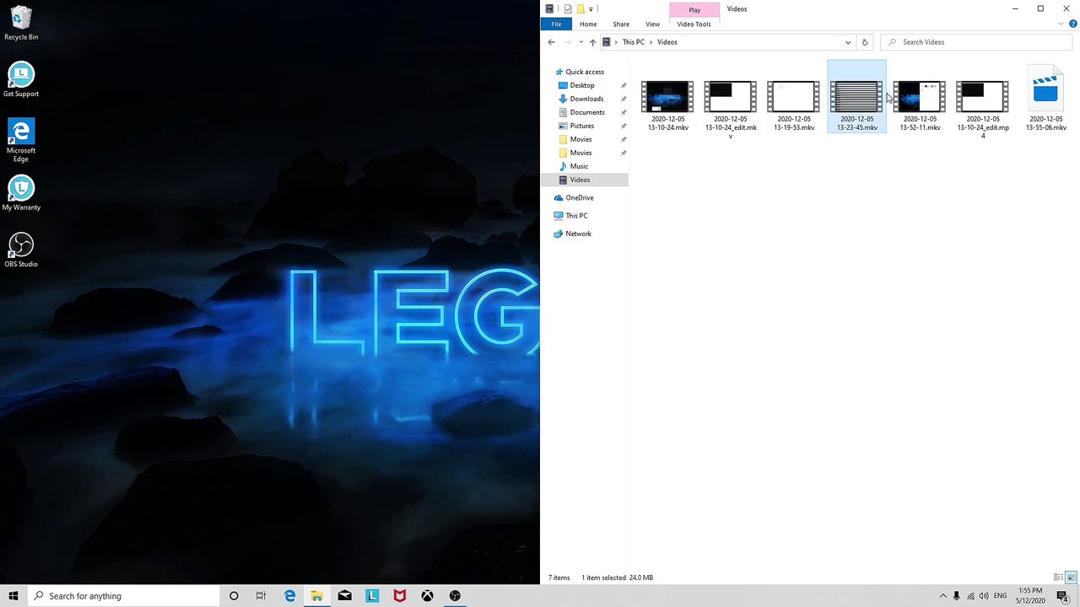Select Videos in navigation pane

pyautogui.click(x=580, y=180)
